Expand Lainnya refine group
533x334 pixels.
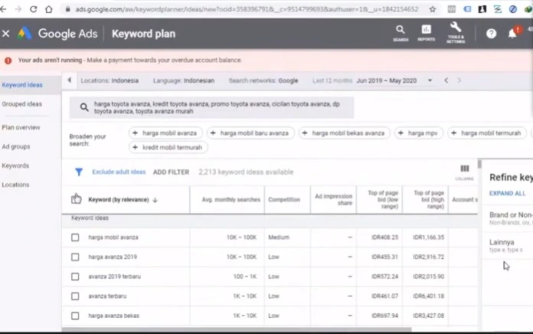[x=508, y=245]
